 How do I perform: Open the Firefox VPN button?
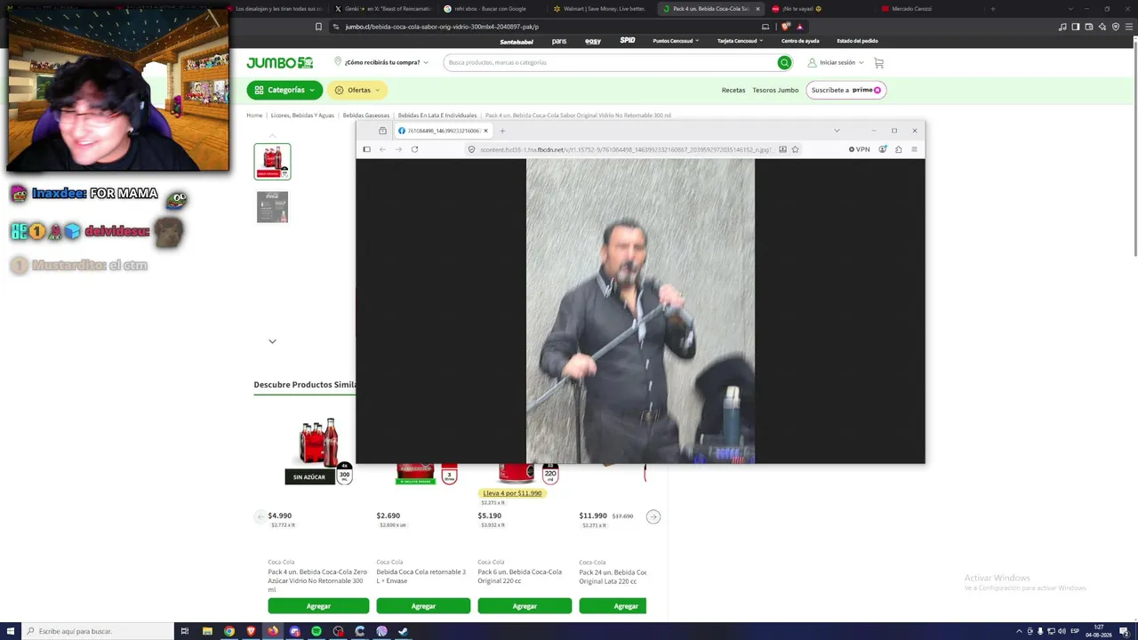(859, 149)
